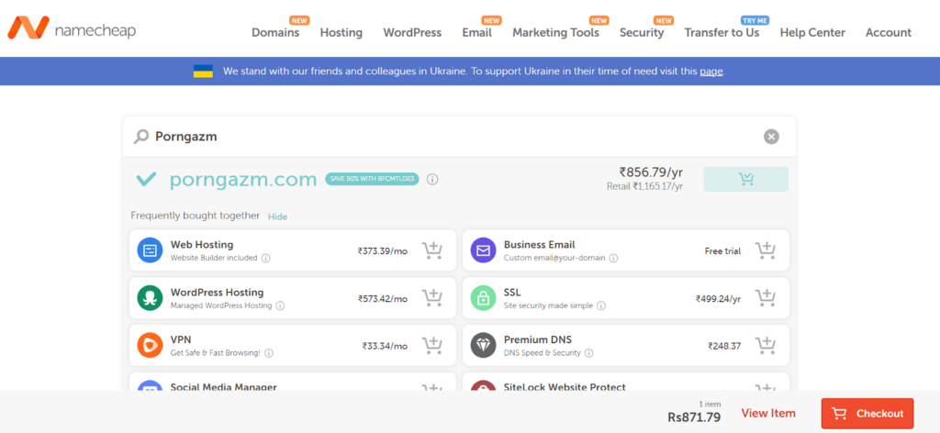Click the Premium DNS info icon
The width and height of the screenshot is (940, 433).
point(589,353)
